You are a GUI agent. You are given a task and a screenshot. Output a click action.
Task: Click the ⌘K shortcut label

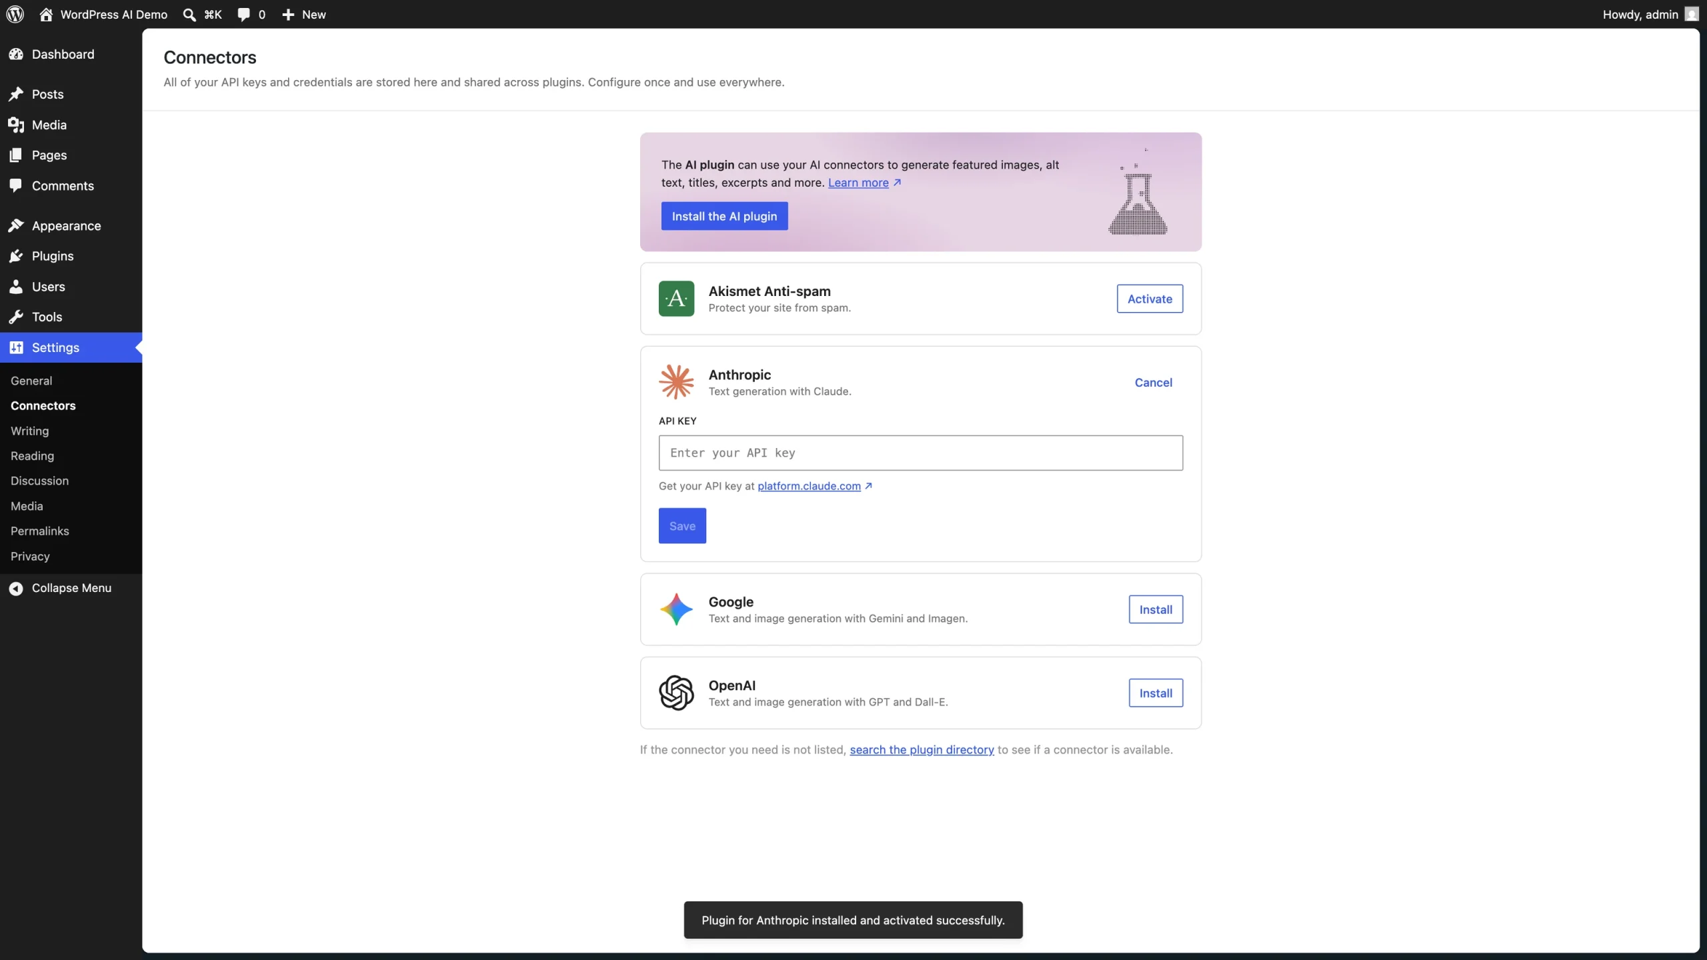click(213, 15)
